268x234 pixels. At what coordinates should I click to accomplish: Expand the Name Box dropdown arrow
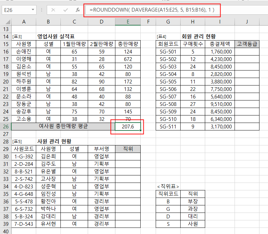coord(33,10)
